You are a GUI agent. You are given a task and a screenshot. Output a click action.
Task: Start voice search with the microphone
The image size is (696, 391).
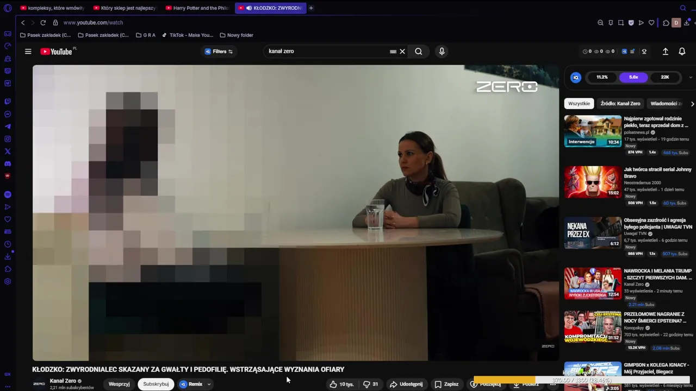click(442, 52)
